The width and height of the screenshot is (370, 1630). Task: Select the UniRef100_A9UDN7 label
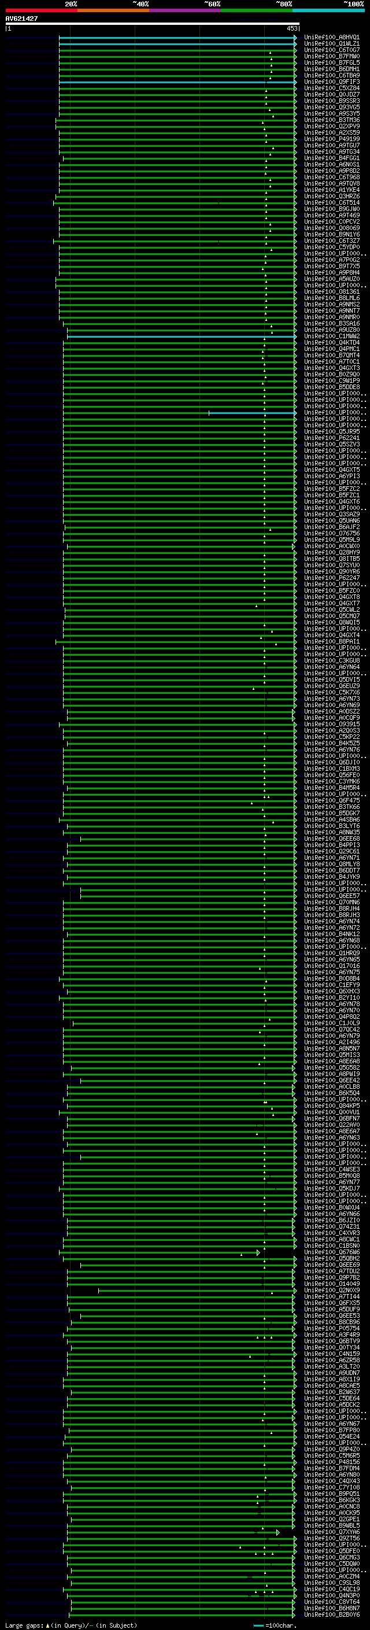(331, 1373)
